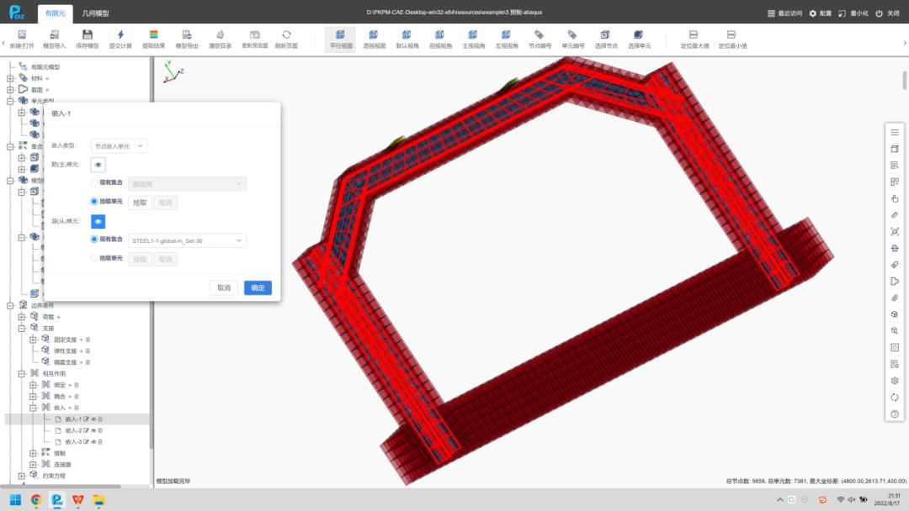
Task: Select 拾取单元 radio under 靶(主)单元
Action: (94, 202)
